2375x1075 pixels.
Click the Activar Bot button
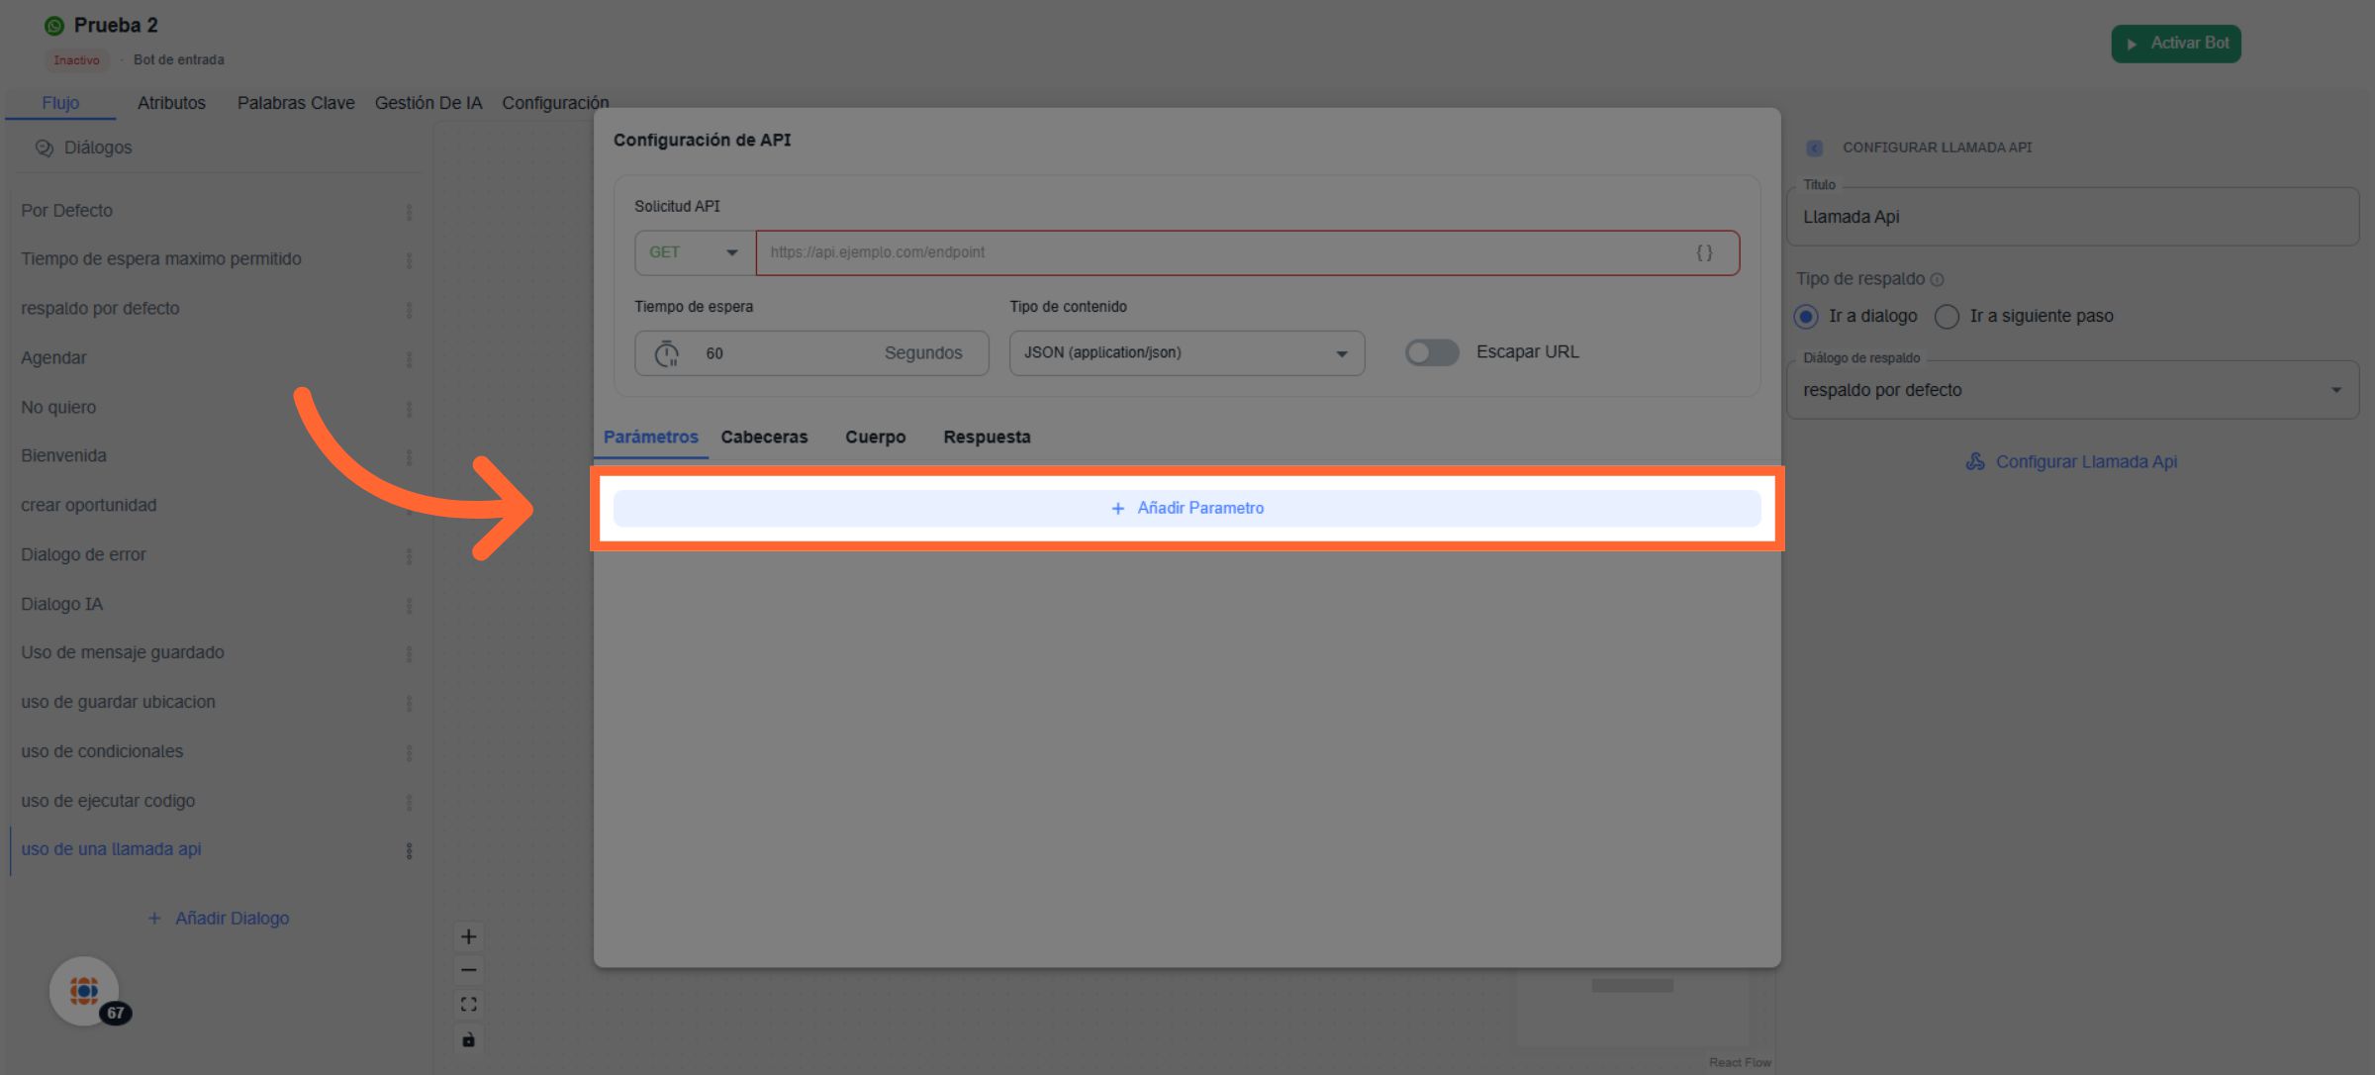coord(2175,44)
